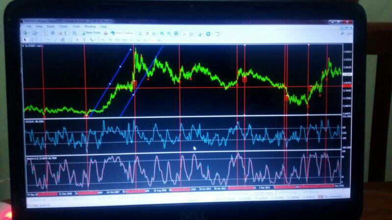Select the crosshair tool
This screenshot has width=392, height=220.
tap(32, 39)
